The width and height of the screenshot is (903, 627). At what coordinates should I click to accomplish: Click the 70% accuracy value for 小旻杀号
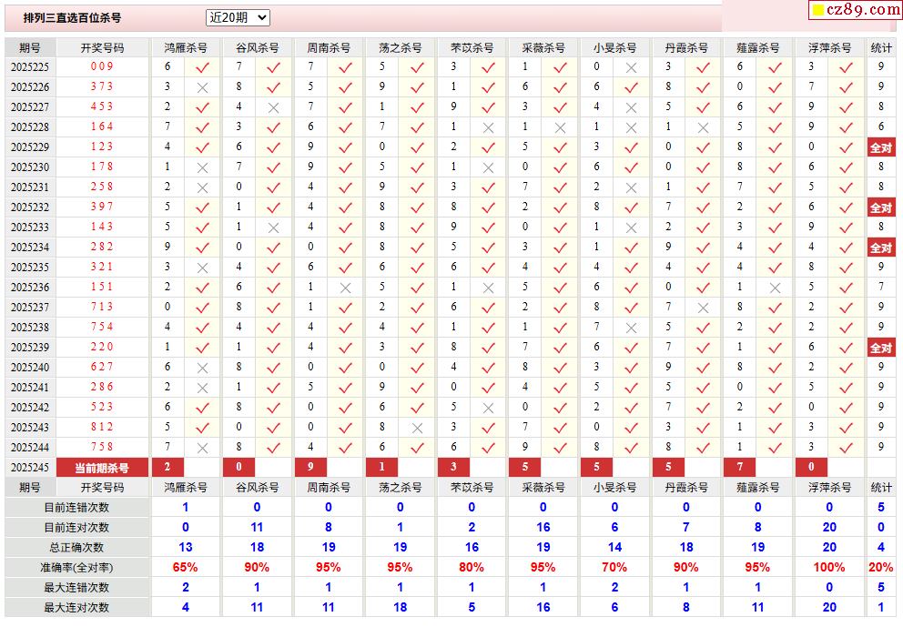[x=614, y=568]
